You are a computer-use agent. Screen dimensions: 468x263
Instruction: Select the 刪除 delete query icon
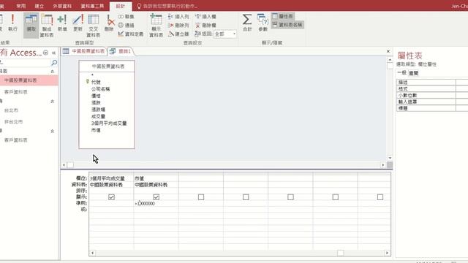pyautogui.click(x=109, y=23)
